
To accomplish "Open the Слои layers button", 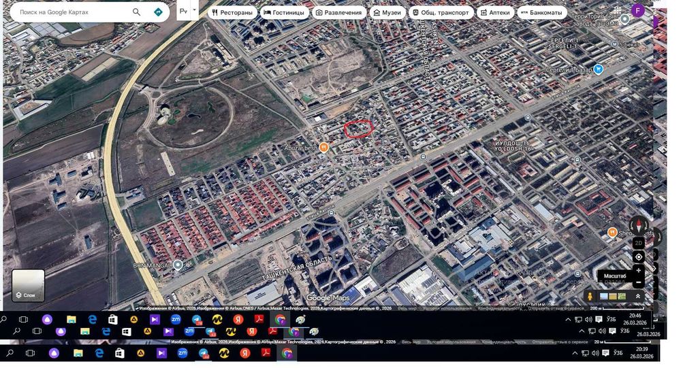I will 28,286.
